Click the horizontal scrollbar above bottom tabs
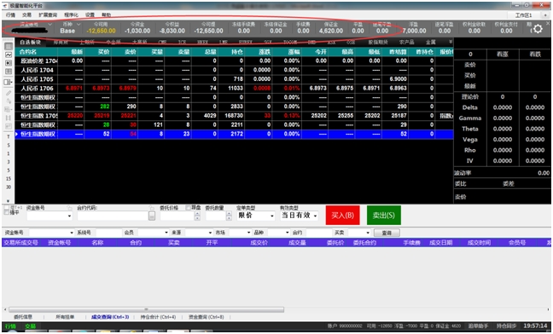Image resolution: width=553 pixels, height=334 pixels. point(147,309)
